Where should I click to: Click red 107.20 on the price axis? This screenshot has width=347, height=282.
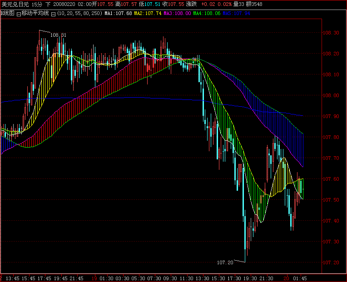coord(331,262)
